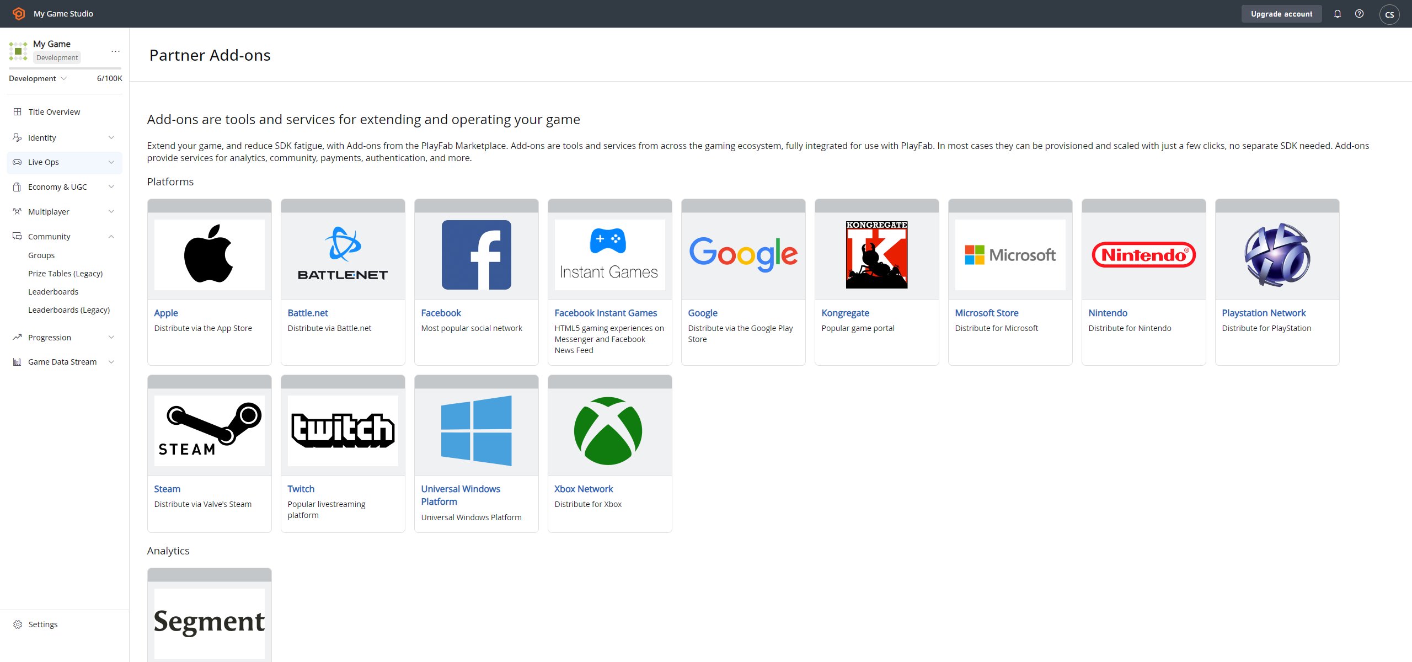This screenshot has height=662, width=1412.
Task: Open the My Game ellipsis menu
Action: 115,51
